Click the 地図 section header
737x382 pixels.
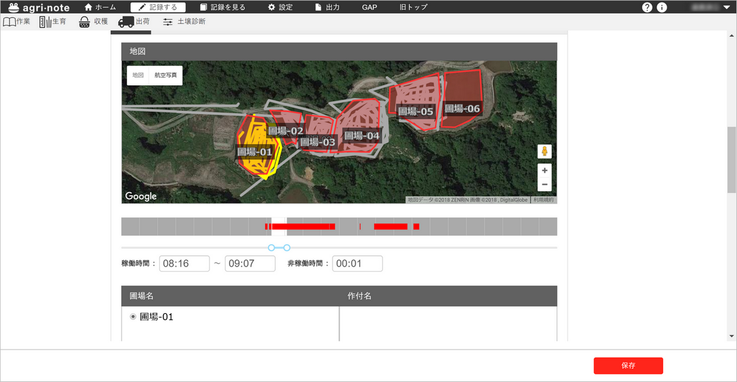pyautogui.click(x=339, y=52)
